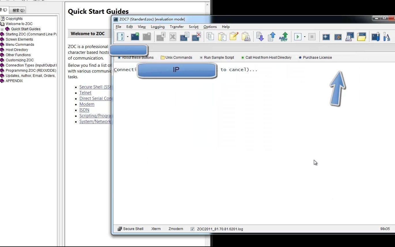Open the Unix Commands folder button
The width and height of the screenshot is (395, 247).
pos(176,58)
